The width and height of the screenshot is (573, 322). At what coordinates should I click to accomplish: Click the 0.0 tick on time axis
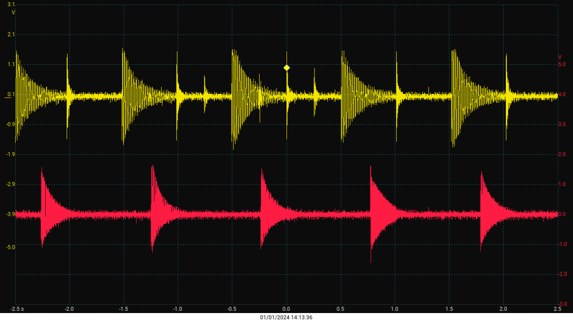(x=286, y=309)
